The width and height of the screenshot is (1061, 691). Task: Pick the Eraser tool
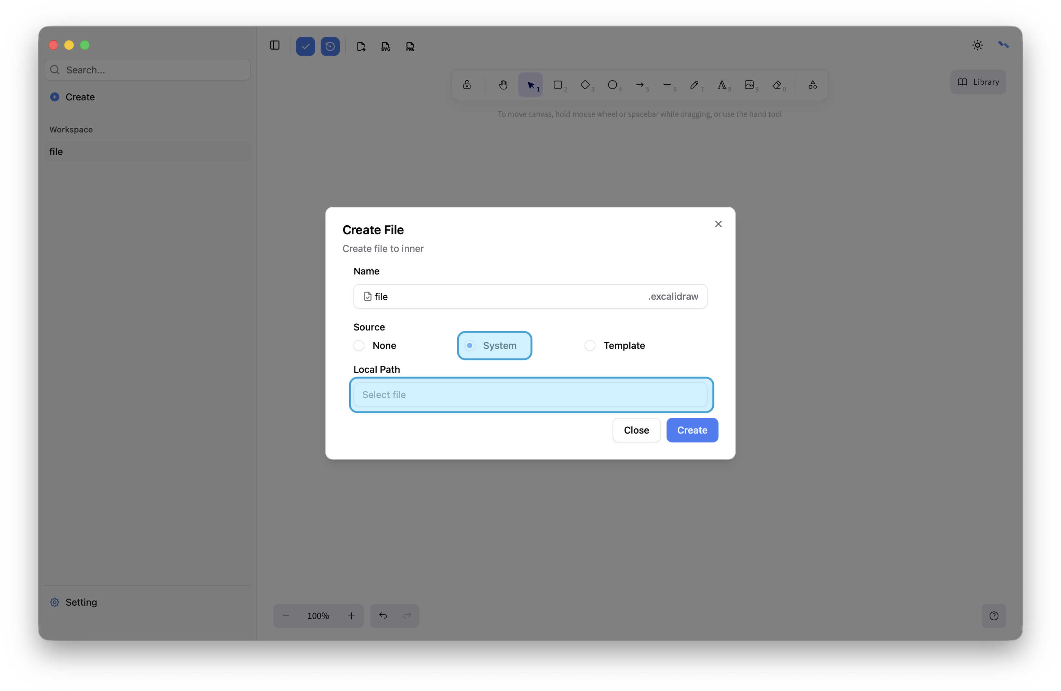click(x=777, y=85)
